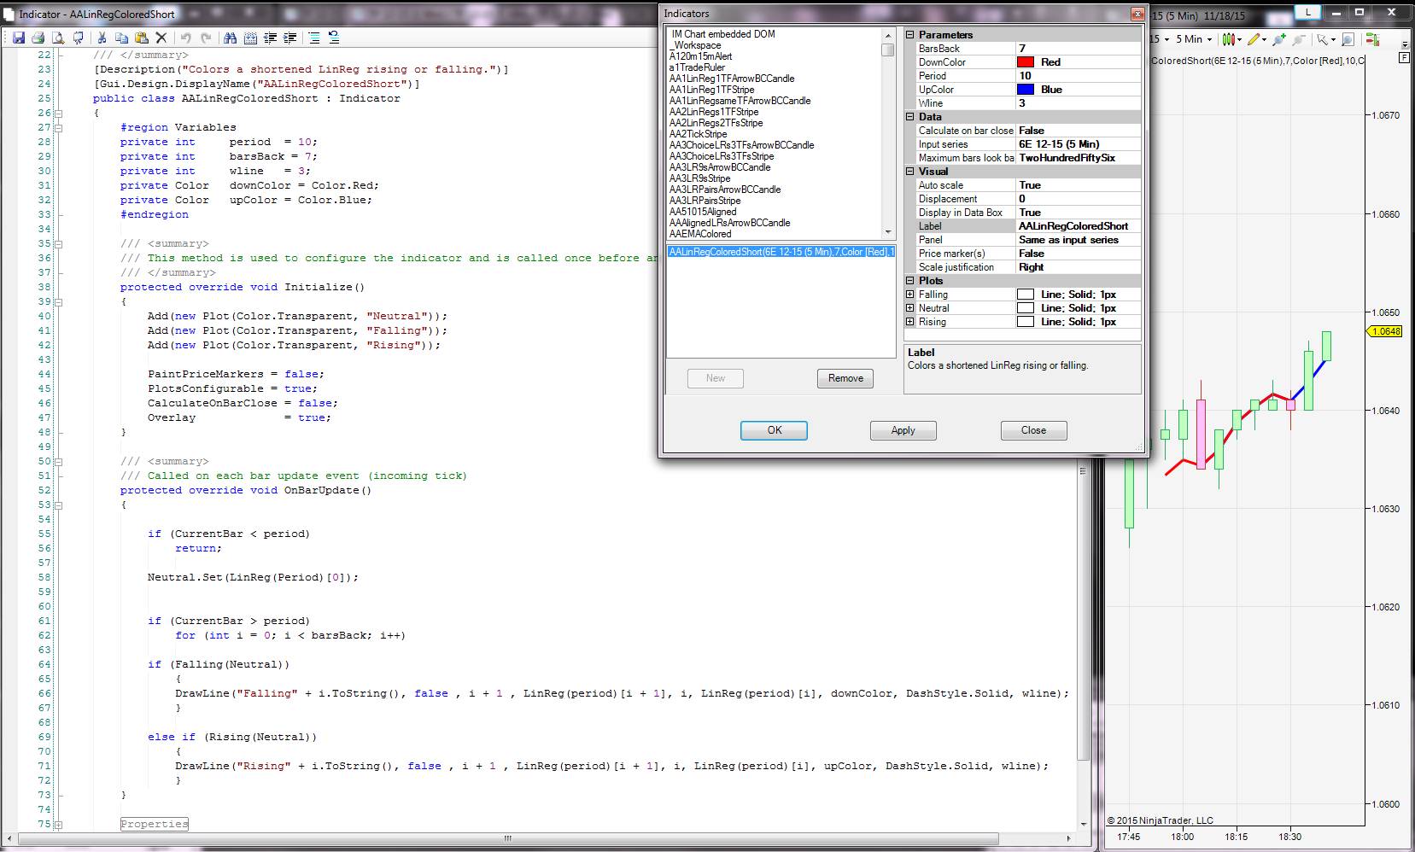1415x852 pixels.
Task: Click the red DownColor swatch
Action: (x=1026, y=62)
